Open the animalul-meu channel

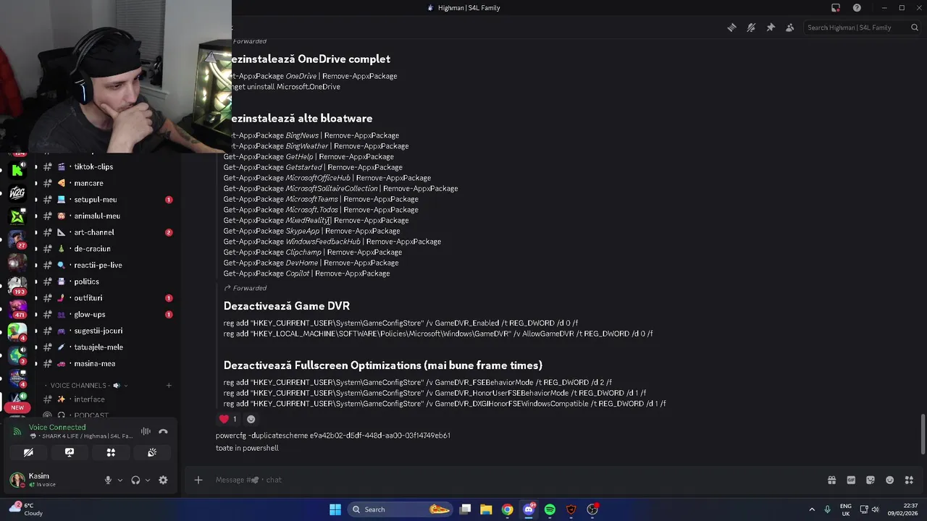[x=97, y=216]
